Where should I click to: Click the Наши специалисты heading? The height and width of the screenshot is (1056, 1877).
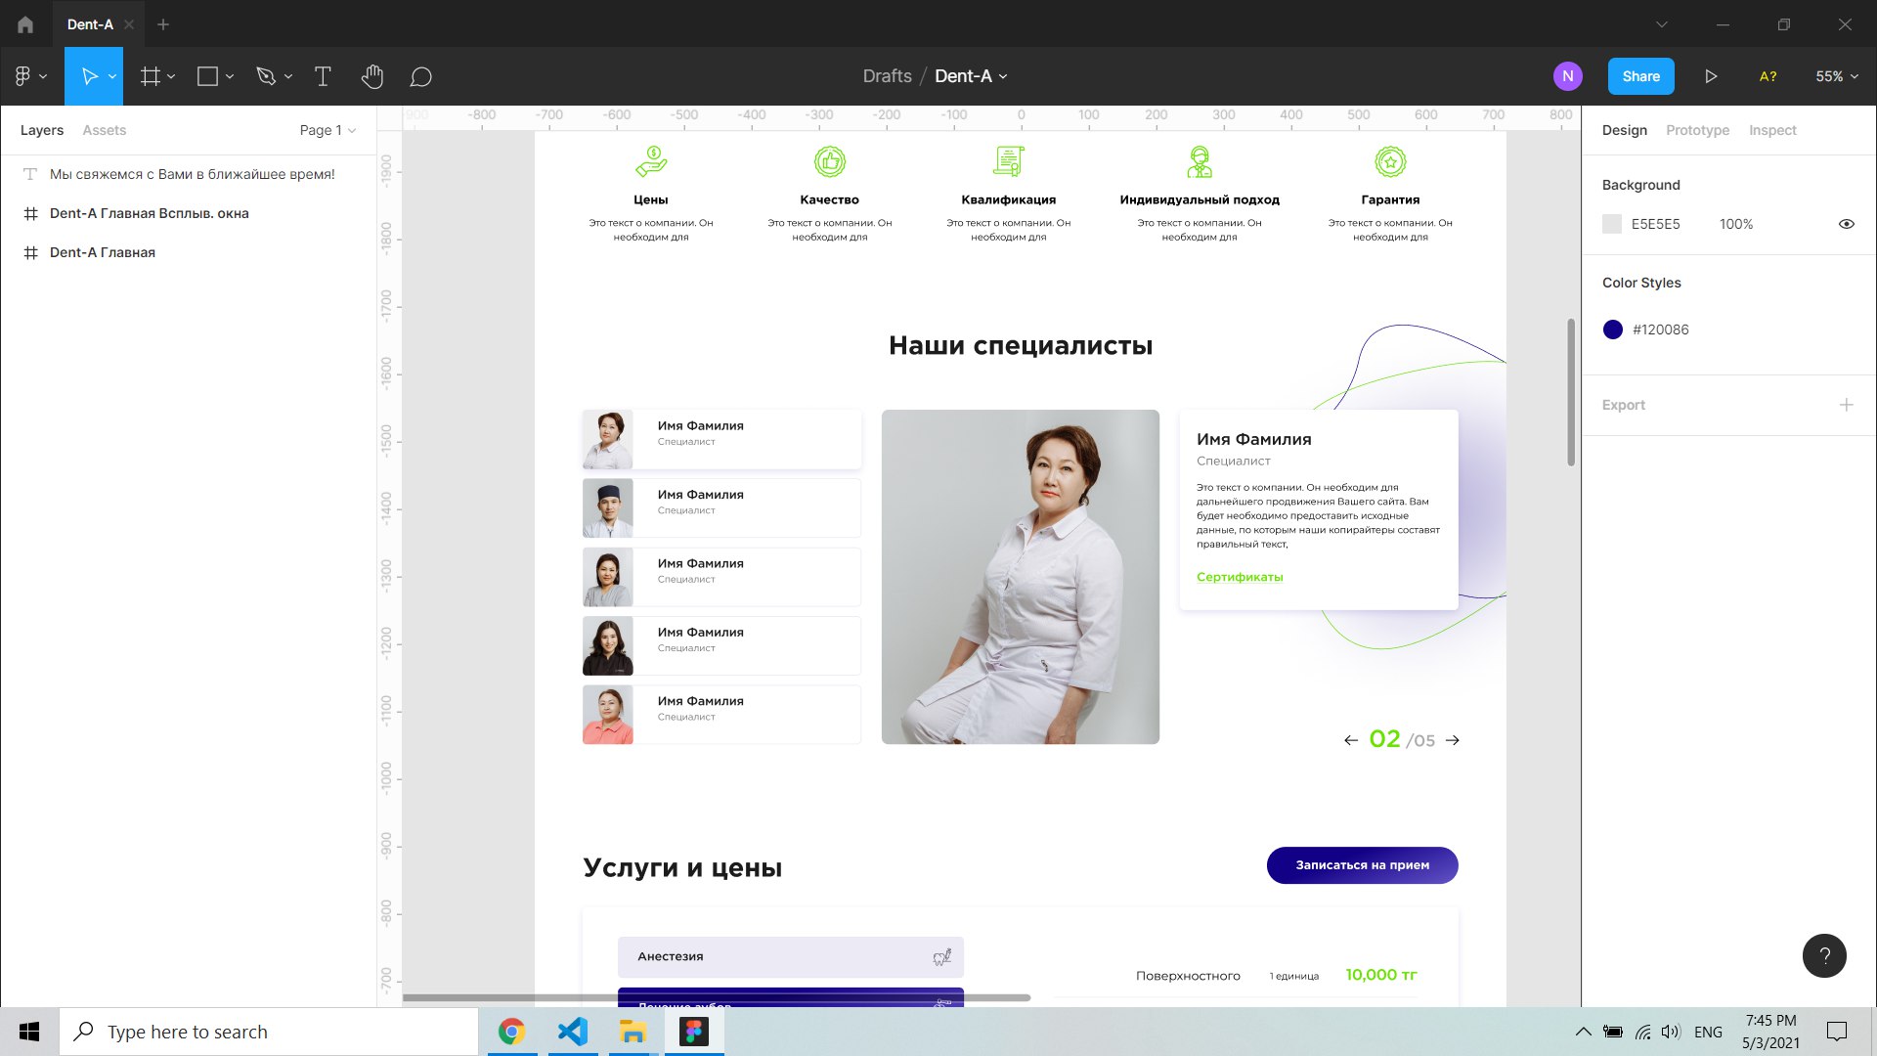pos(1021,345)
